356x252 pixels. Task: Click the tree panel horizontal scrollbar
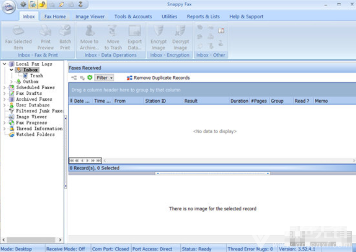[32, 240]
